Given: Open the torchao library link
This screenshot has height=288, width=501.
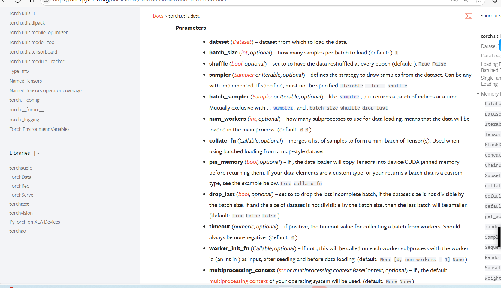Looking at the screenshot, I should point(17,231).
